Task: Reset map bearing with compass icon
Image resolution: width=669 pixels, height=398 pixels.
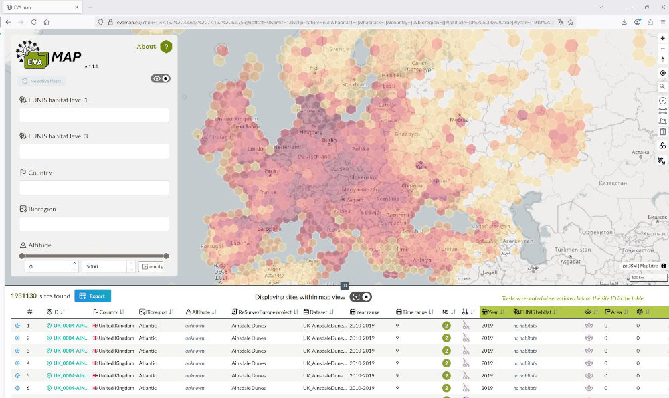Action: (x=662, y=60)
